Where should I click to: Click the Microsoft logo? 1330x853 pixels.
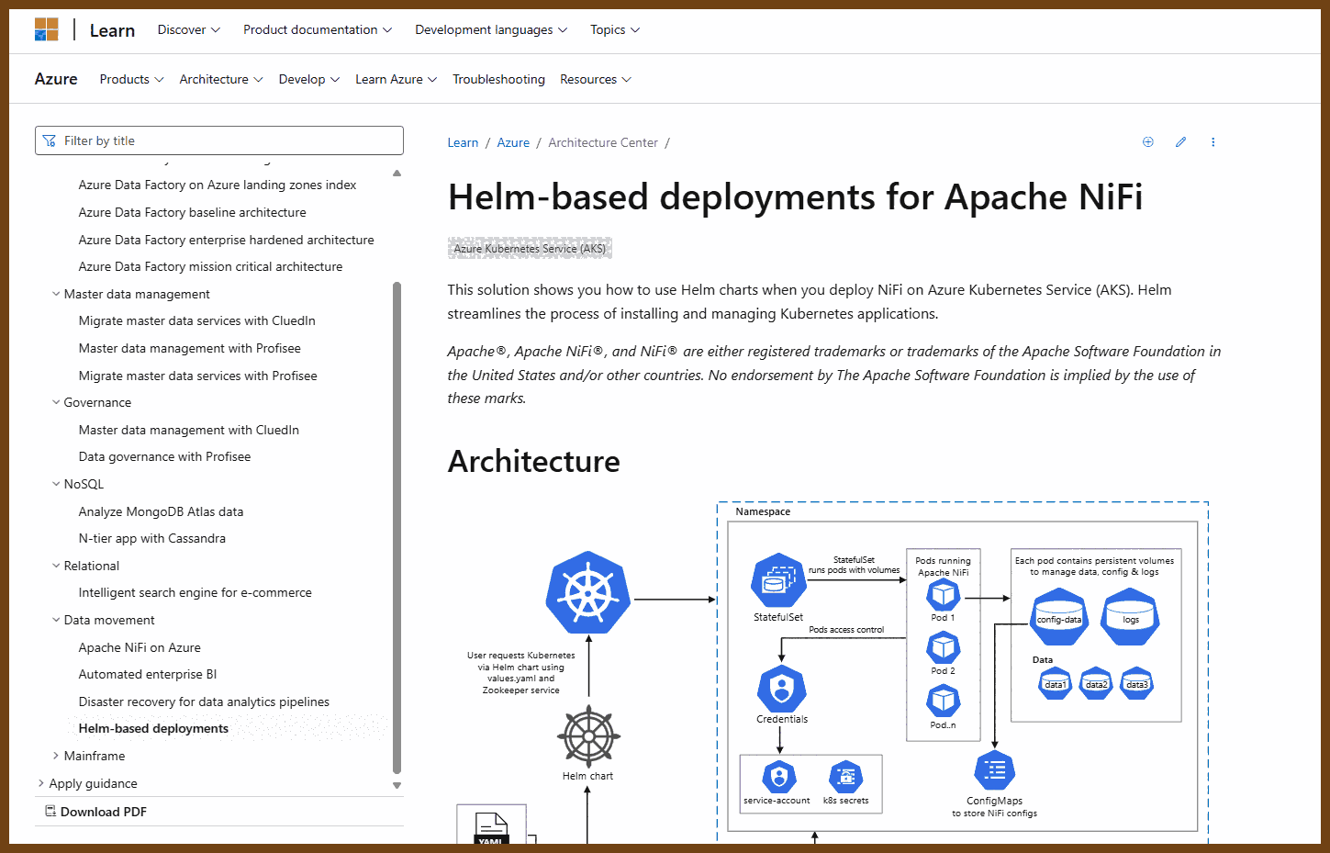[x=46, y=29]
